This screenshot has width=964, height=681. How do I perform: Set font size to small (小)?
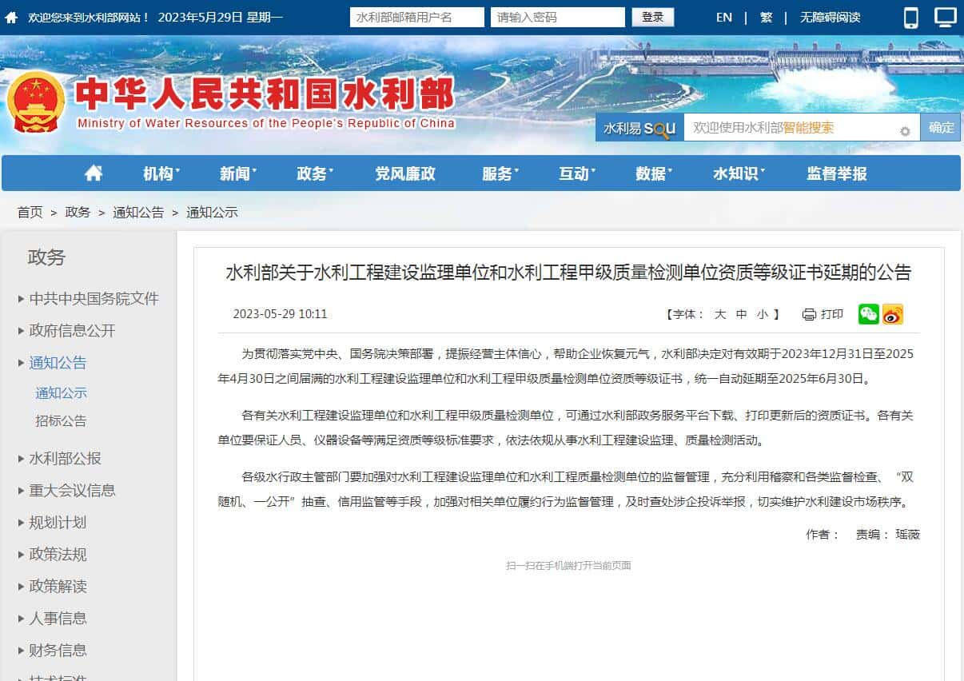click(x=763, y=315)
